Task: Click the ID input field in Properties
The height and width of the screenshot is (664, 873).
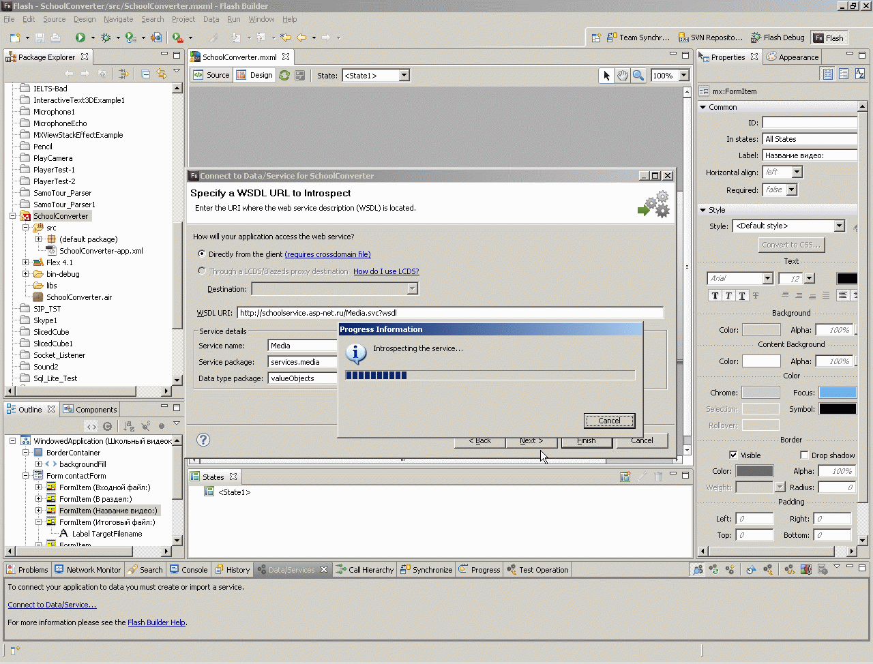Action: [x=810, y=123]
